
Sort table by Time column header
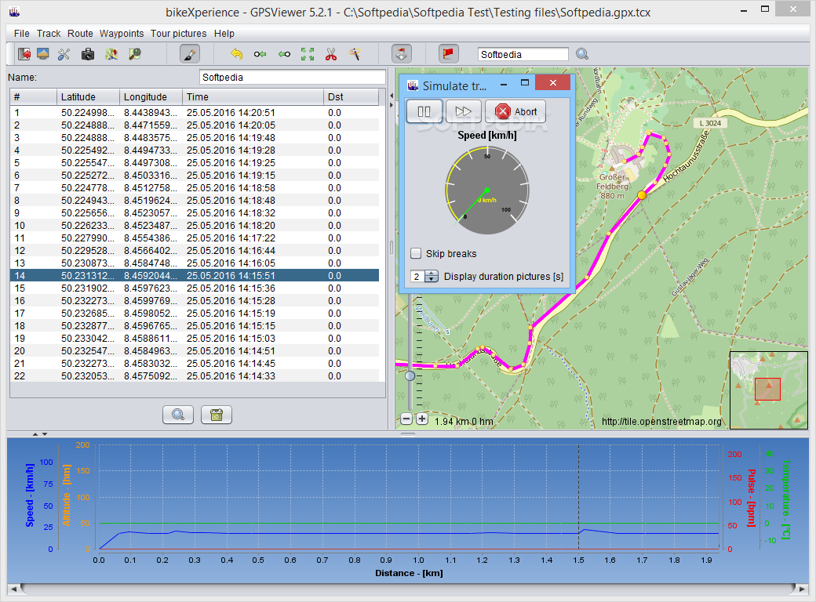click(x=253, y=97)
